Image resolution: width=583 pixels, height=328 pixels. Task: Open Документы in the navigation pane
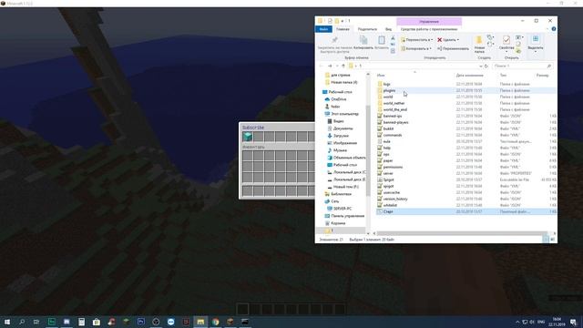340,128
